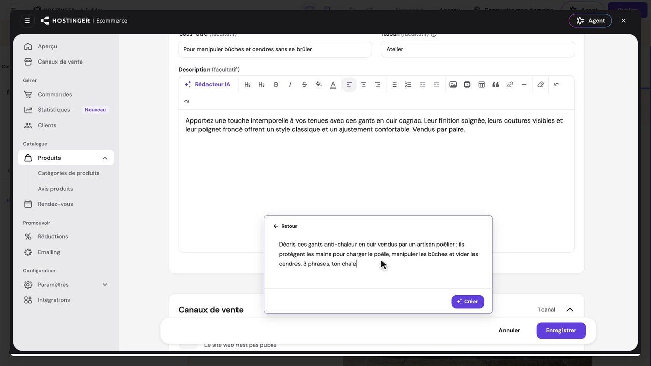Insert a bulleted list

tap(394, 85)
